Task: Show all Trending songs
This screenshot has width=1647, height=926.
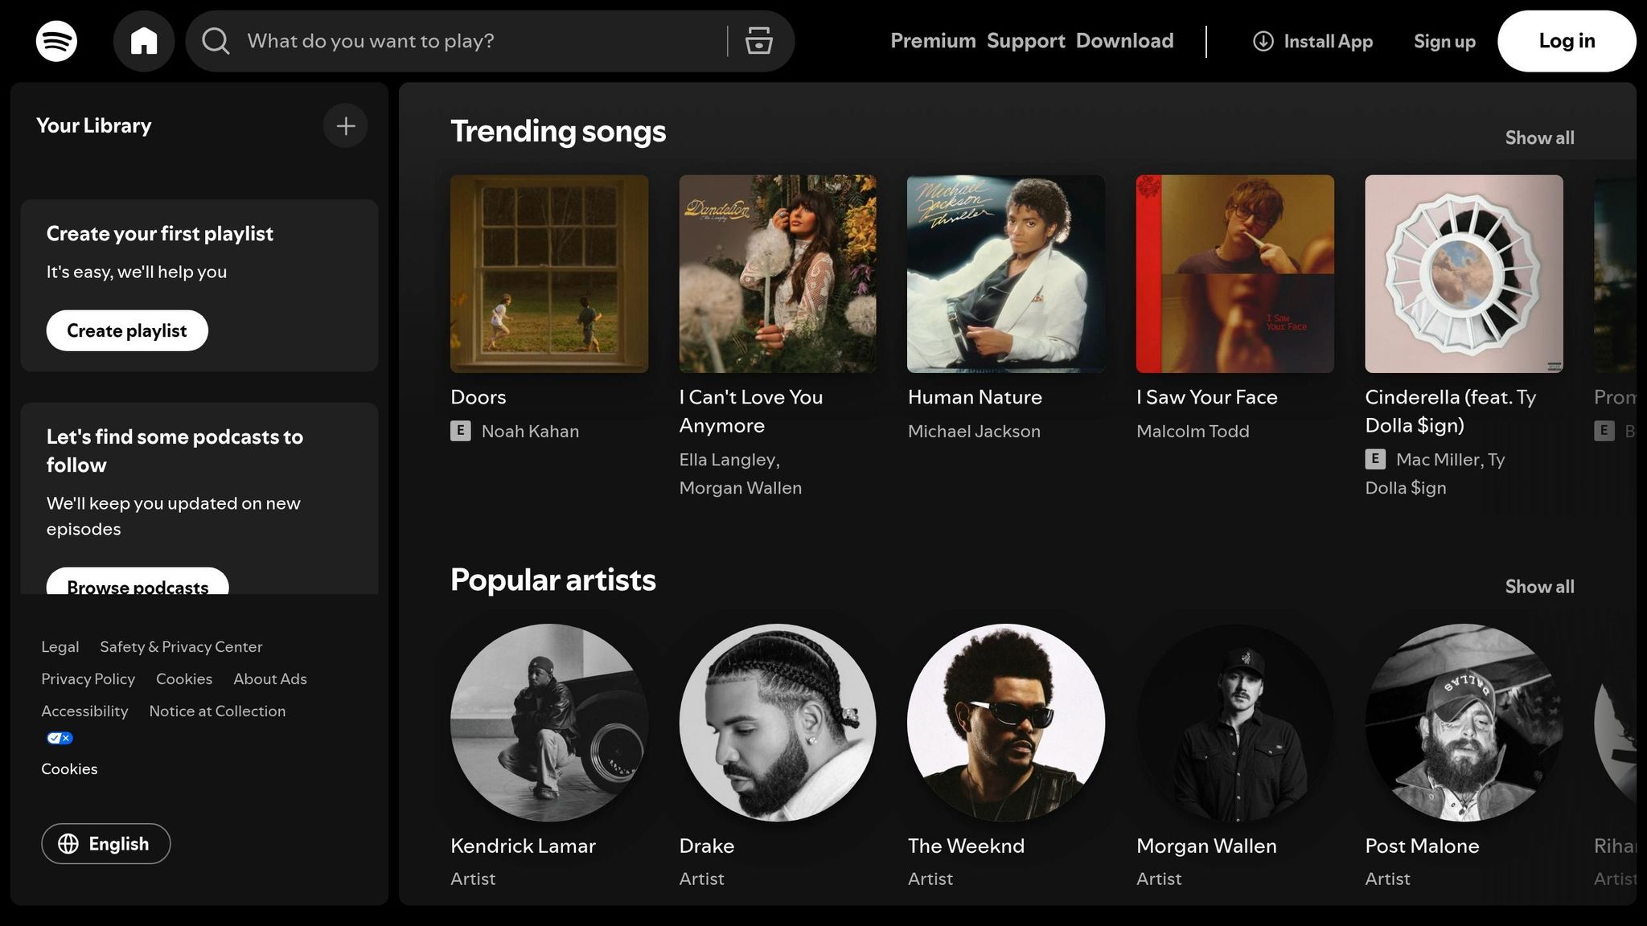Action: click(1538, 137)
